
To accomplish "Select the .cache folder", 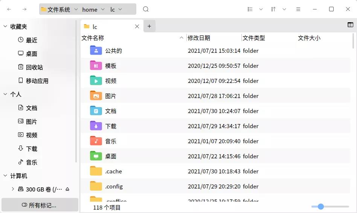I will (x=215, y=171).
